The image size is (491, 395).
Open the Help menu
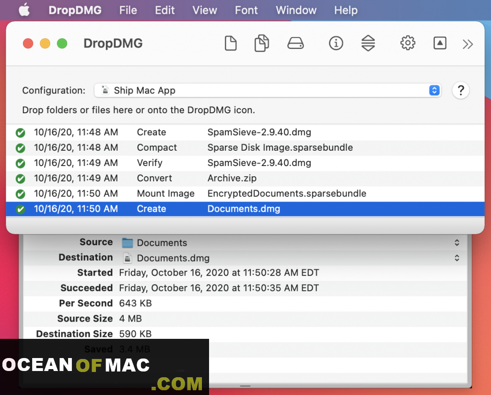coord(346,11)
